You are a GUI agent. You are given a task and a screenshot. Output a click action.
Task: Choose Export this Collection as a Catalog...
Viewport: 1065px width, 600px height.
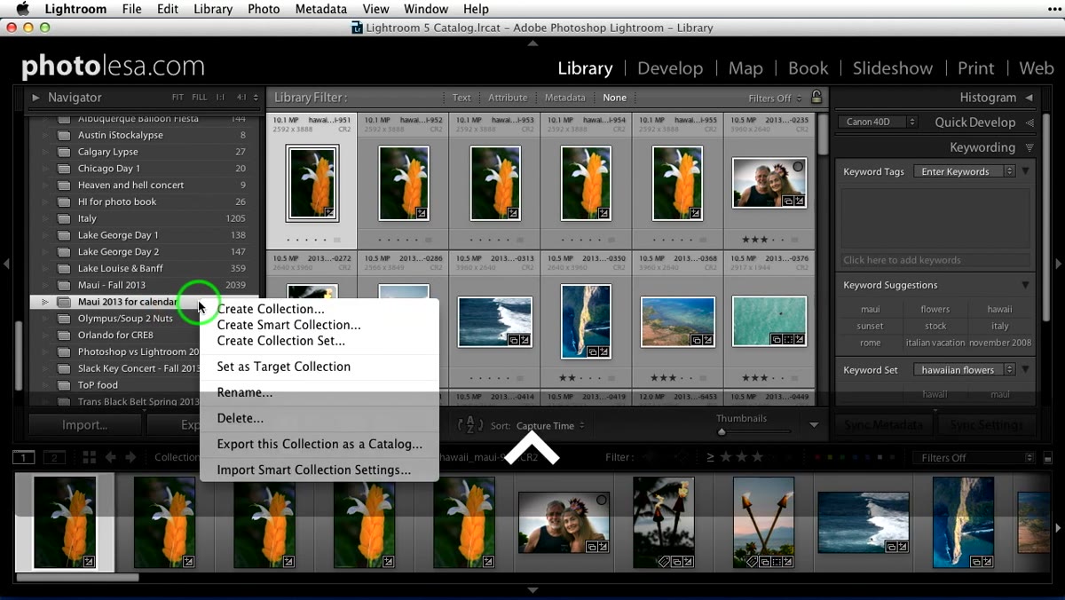click(x=319, y=444)
